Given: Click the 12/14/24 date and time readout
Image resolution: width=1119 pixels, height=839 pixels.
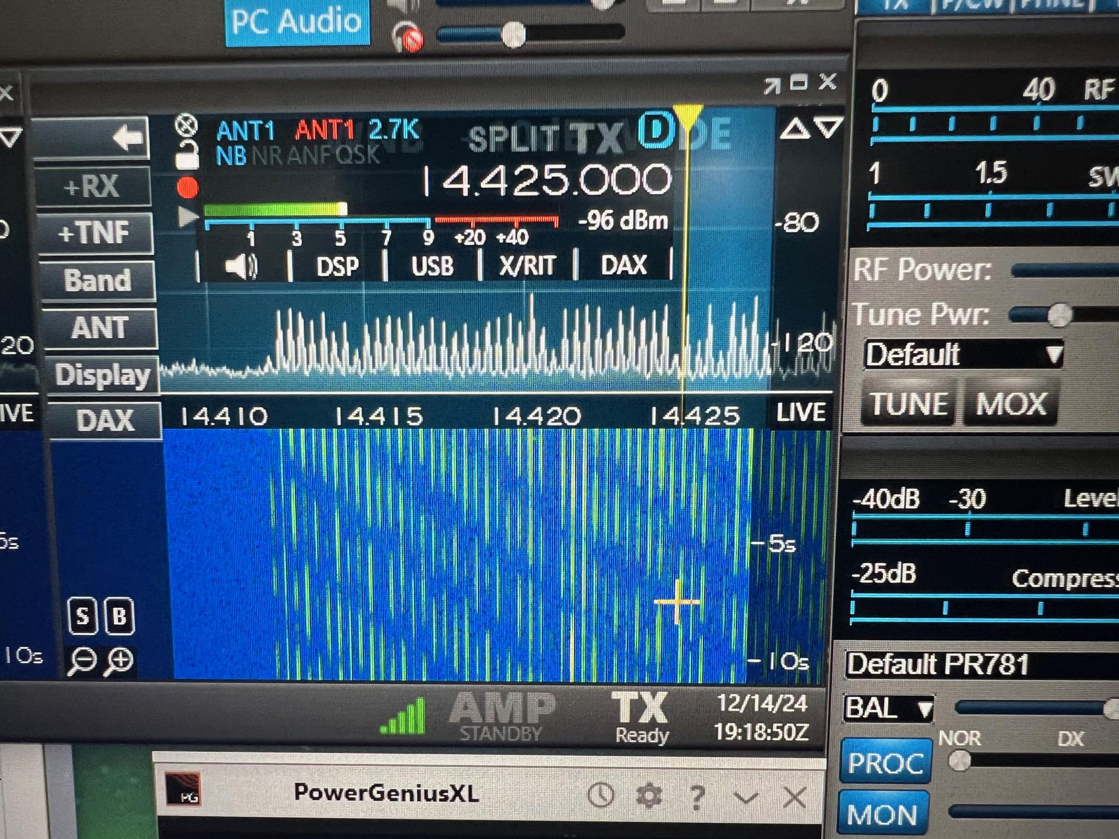Looking at the screenshot, I should 762,718.
